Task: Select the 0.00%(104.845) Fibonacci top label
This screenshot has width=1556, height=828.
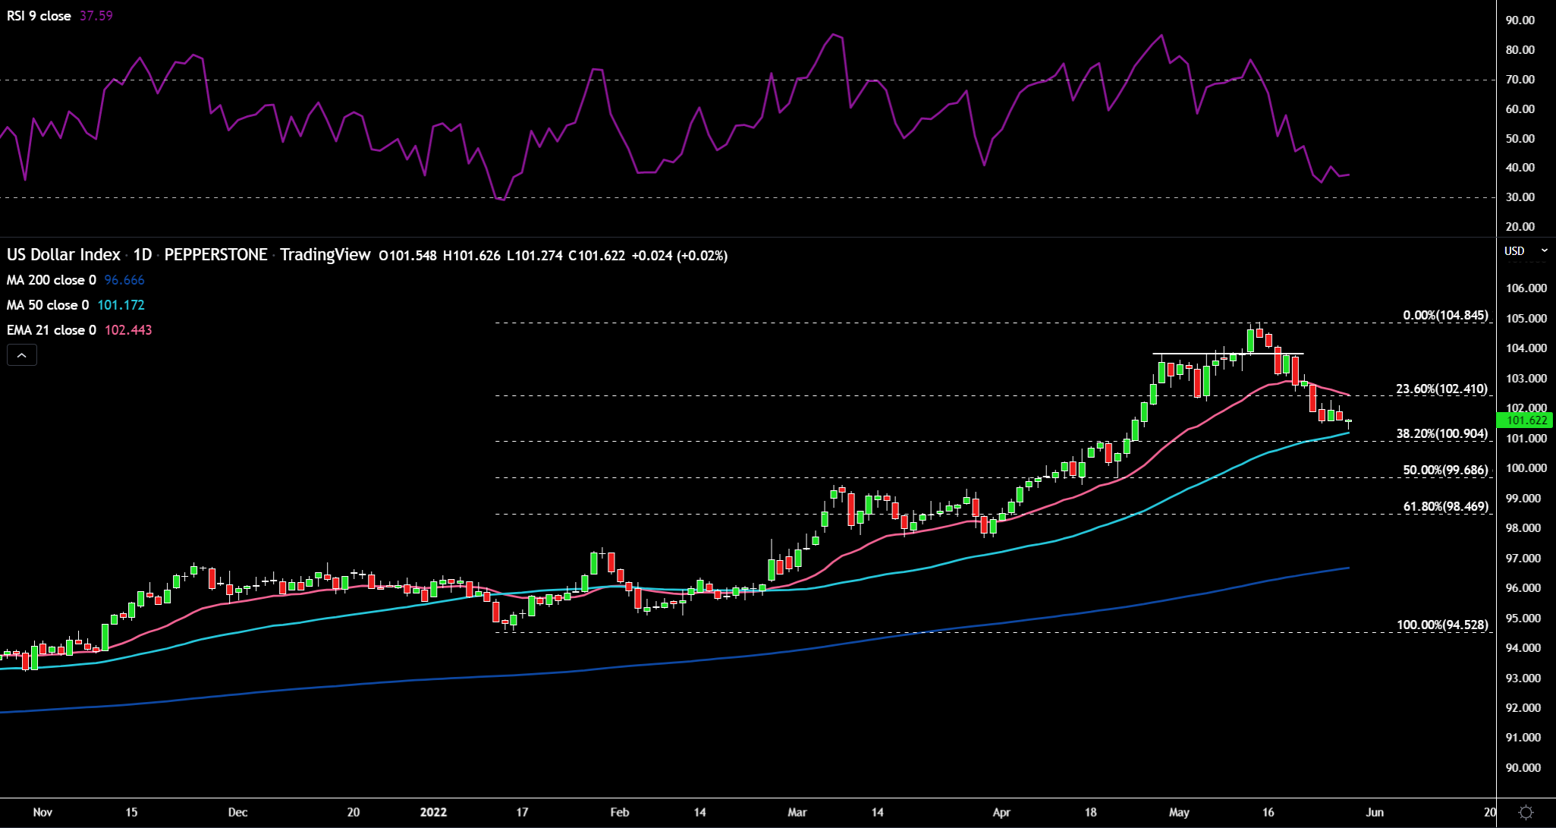Action: pos(1445,316)
